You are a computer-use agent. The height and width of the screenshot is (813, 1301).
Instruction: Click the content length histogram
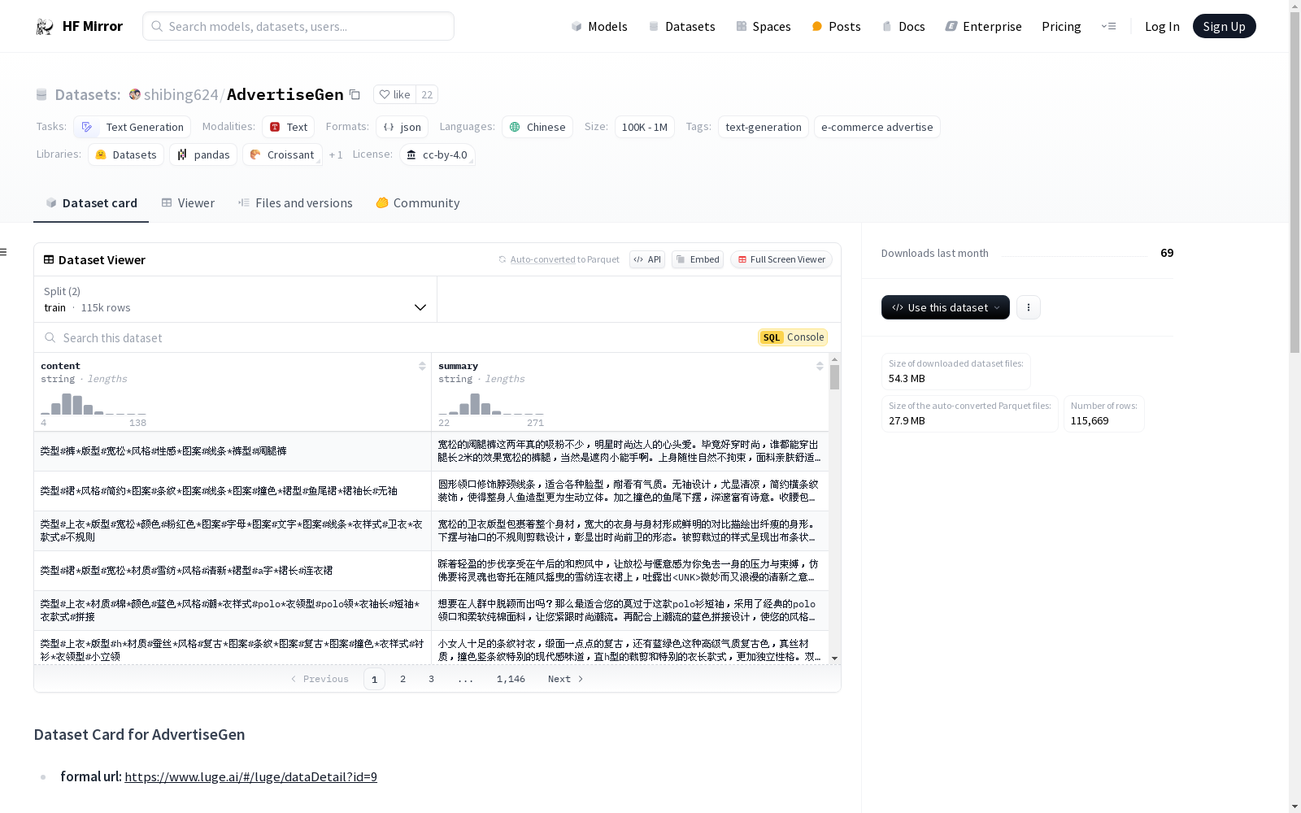(x=94, y=404)
